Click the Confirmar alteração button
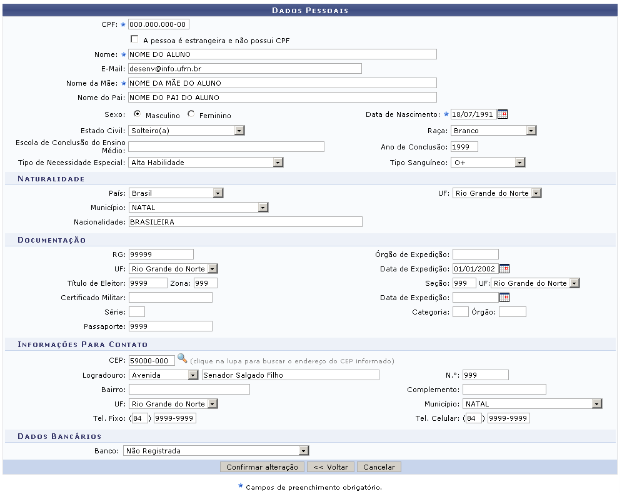The height and width of the screenshot is (494, 622). point(262,467)
